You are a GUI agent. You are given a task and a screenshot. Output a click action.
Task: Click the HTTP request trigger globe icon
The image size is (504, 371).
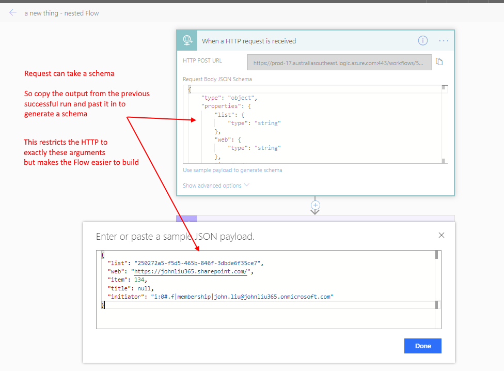click(x=187, y=40)
